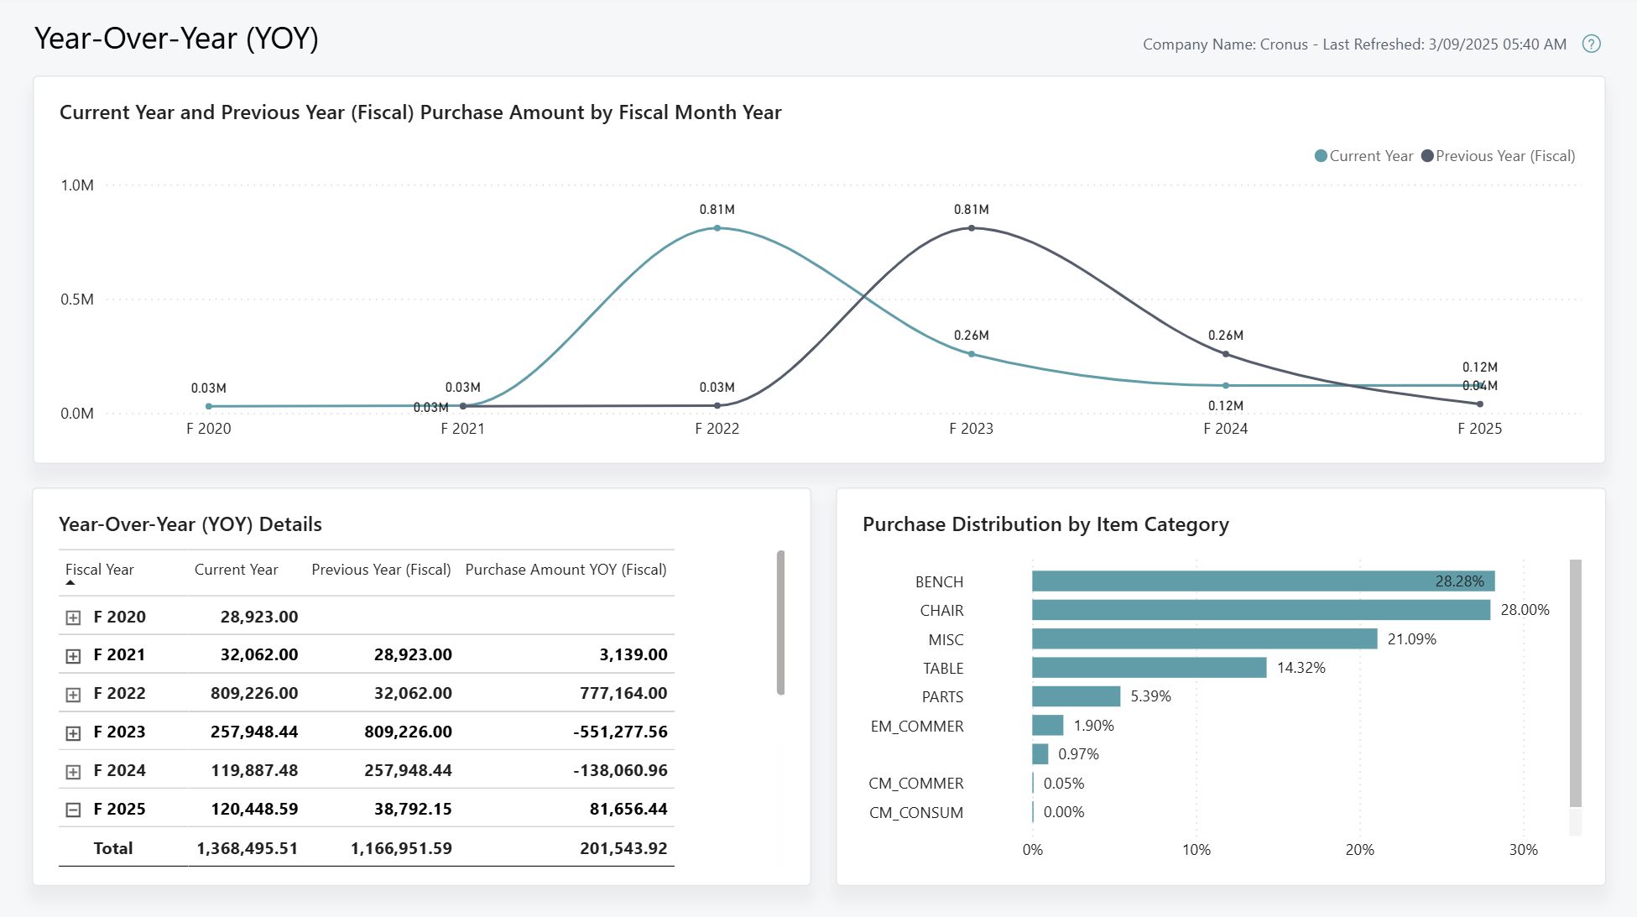Select the Current Year column header
This screenshot has height=917, width=1637.
click(x=236, y=569)
